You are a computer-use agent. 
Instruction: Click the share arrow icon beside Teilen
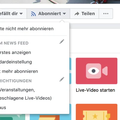[x=77, y=14]
